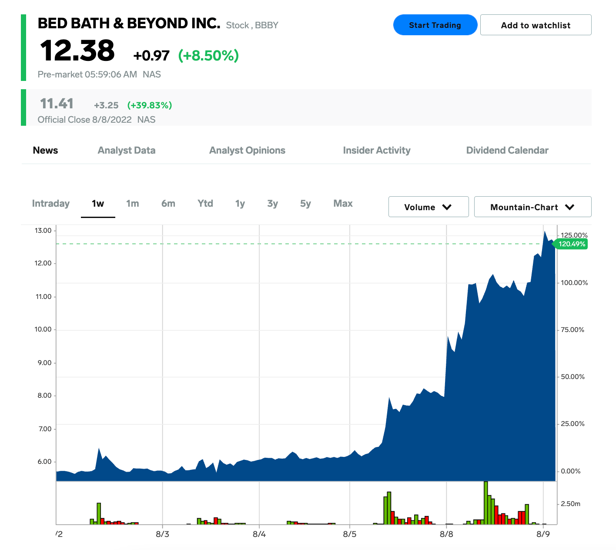Screen dimensions: 616x550
Task: Click the 0.00% percent axis label
Action: [x=571, y=471]
